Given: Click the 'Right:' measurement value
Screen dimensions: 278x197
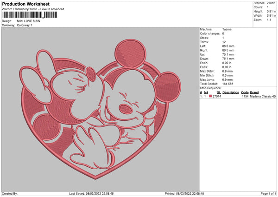Looking at the screenshot, I should [x=228, y=50].
